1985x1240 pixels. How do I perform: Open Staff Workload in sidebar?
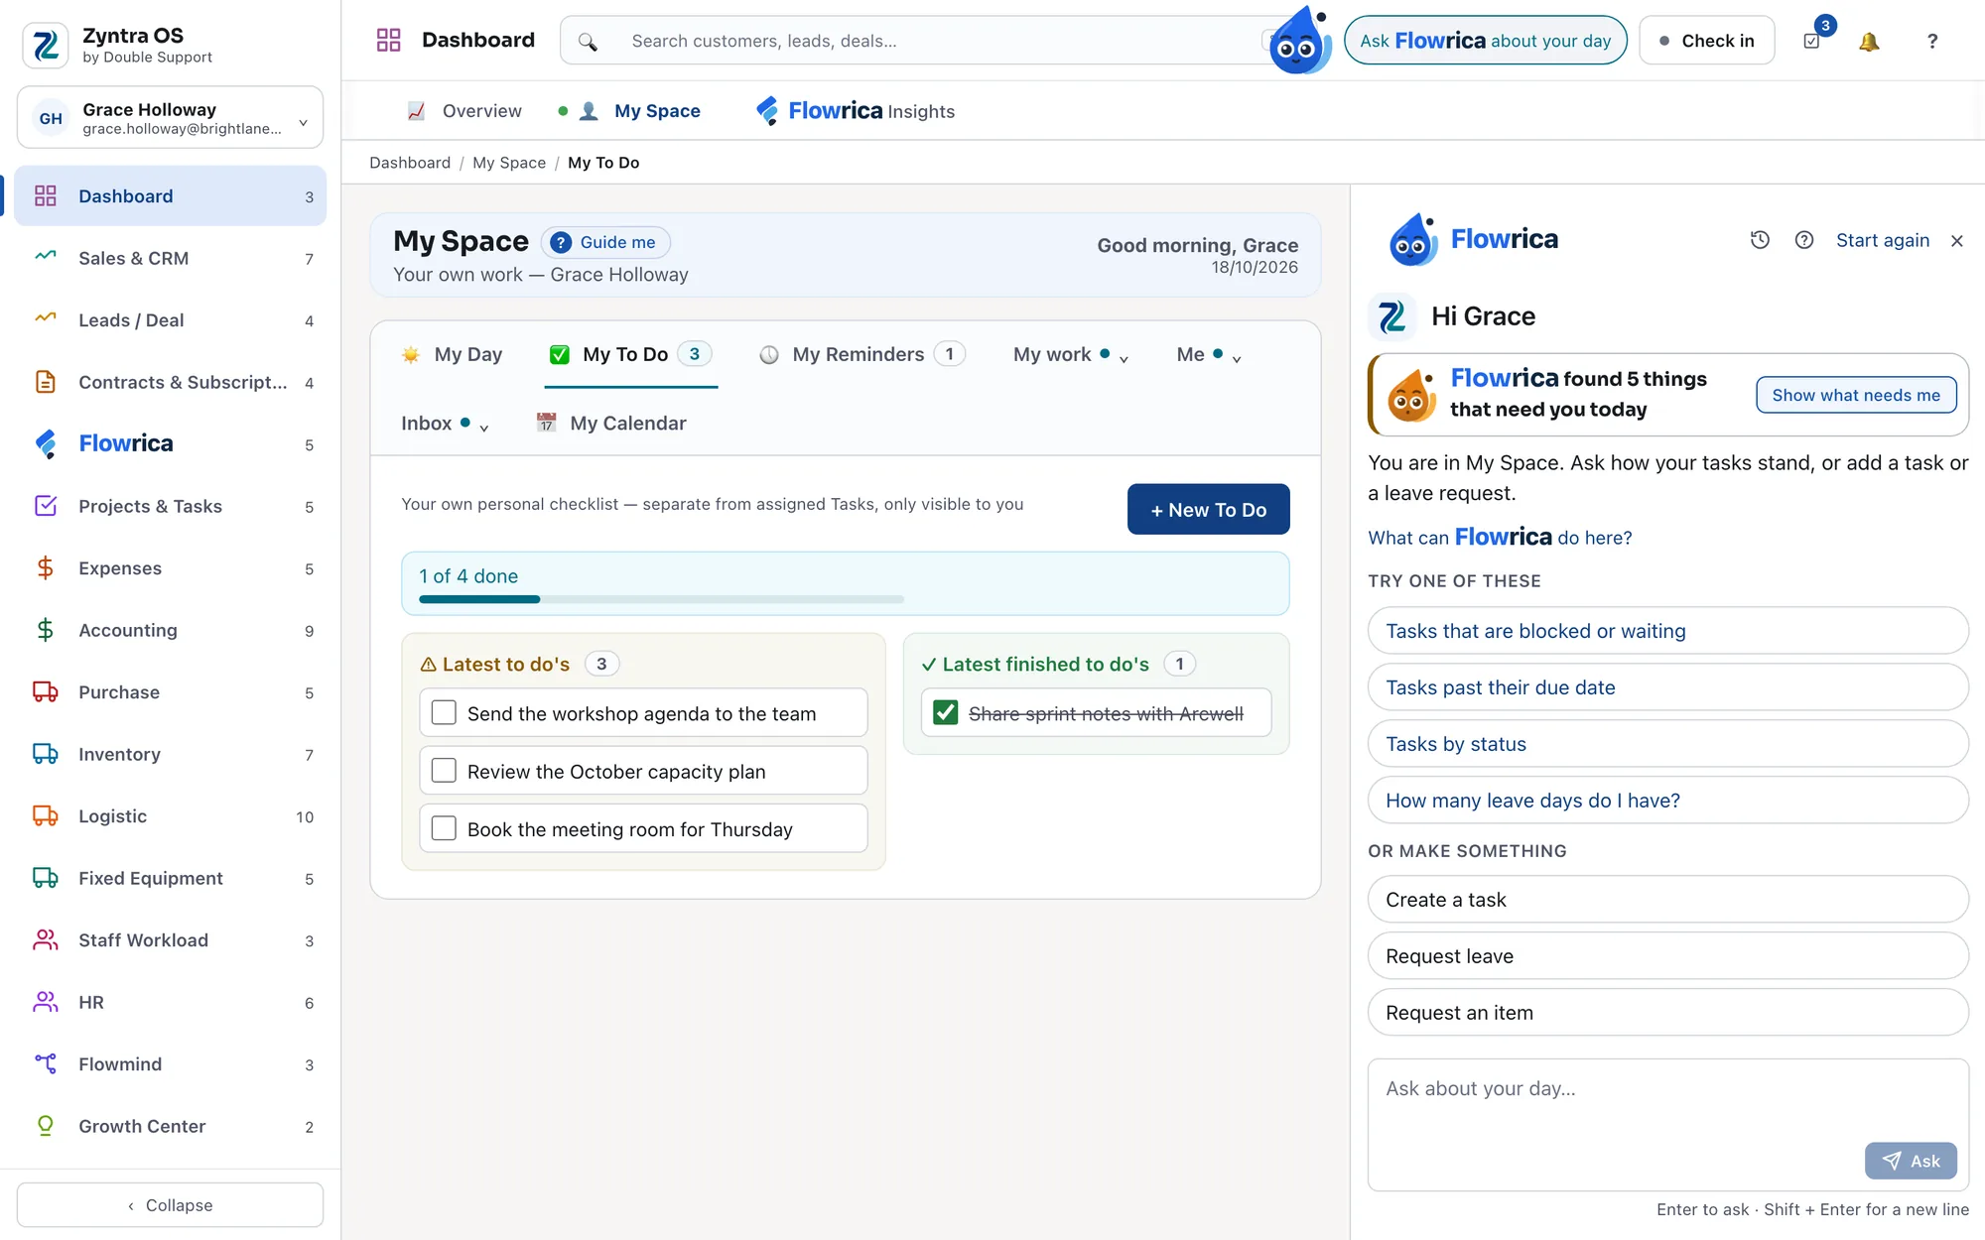coord(171,940)
